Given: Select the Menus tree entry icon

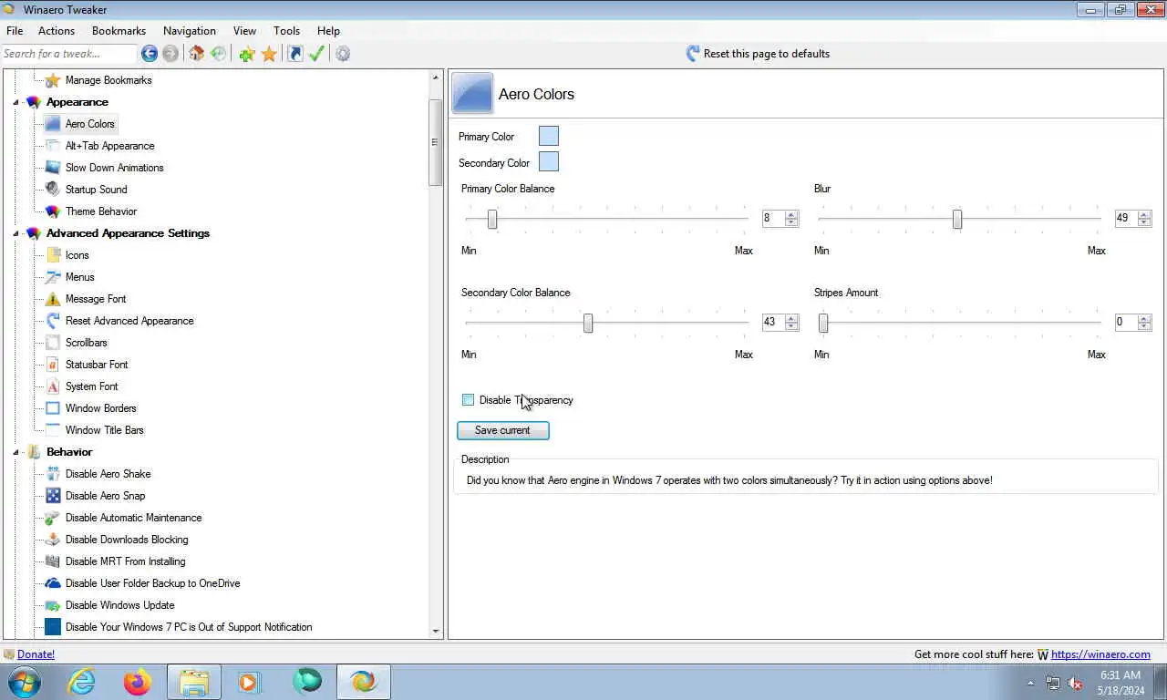Looking at the screenshot, I should coord(53,277).
